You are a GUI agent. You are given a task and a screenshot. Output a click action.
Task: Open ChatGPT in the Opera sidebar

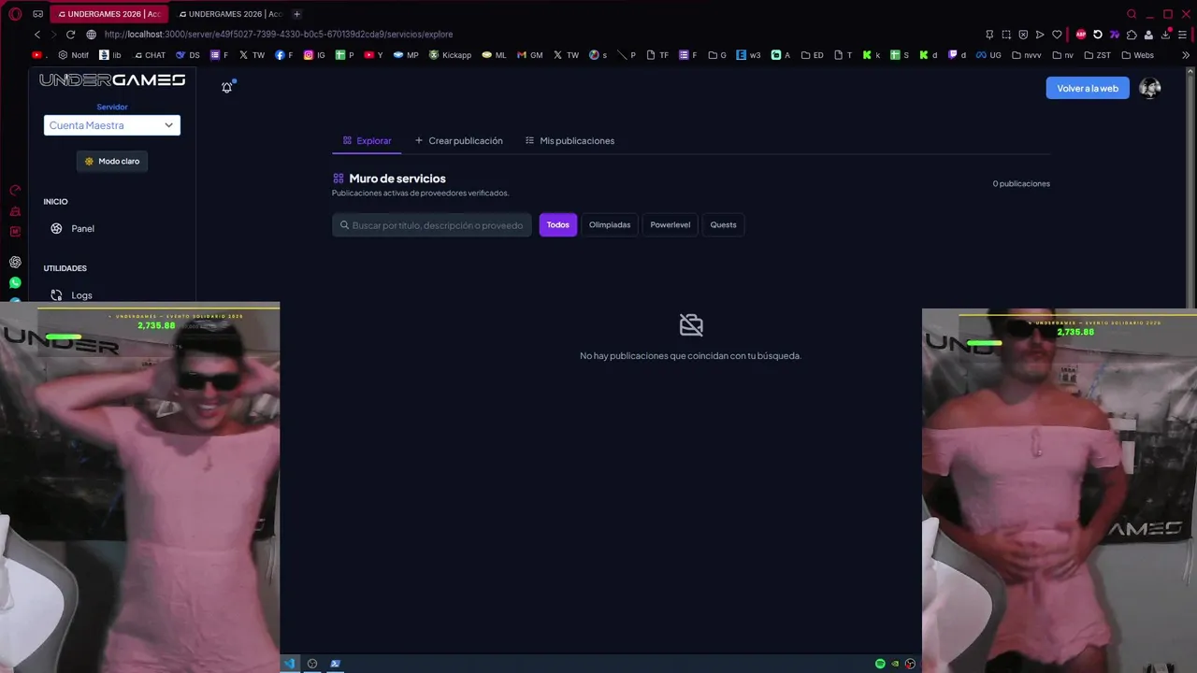tap(15, 263)
